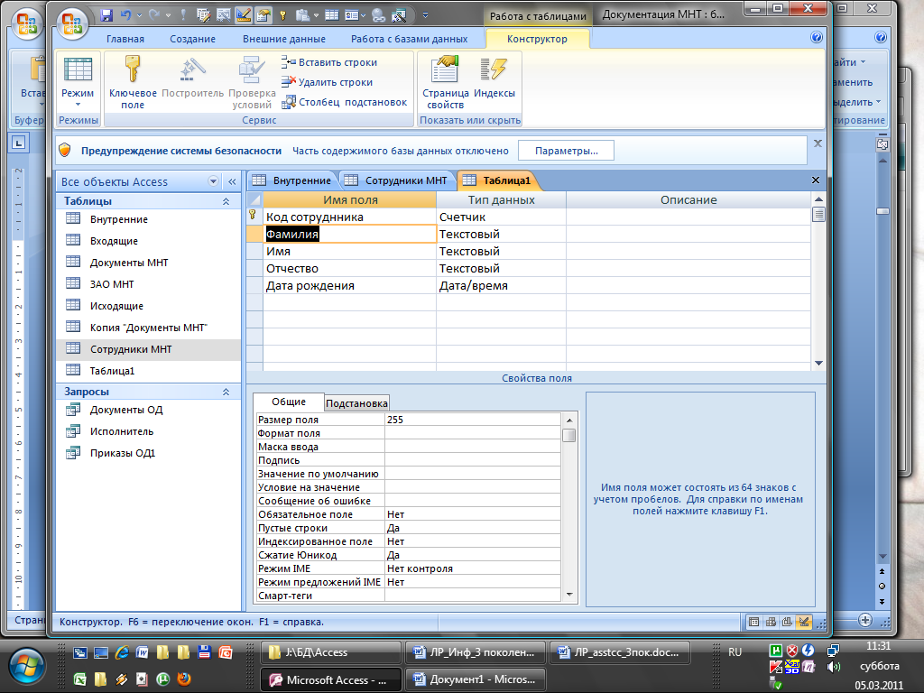Image resolution: width=924 pixels, height=693 pixels.
Task: Close the Таблица1 document tab
Action: click(x=816, y=180)
